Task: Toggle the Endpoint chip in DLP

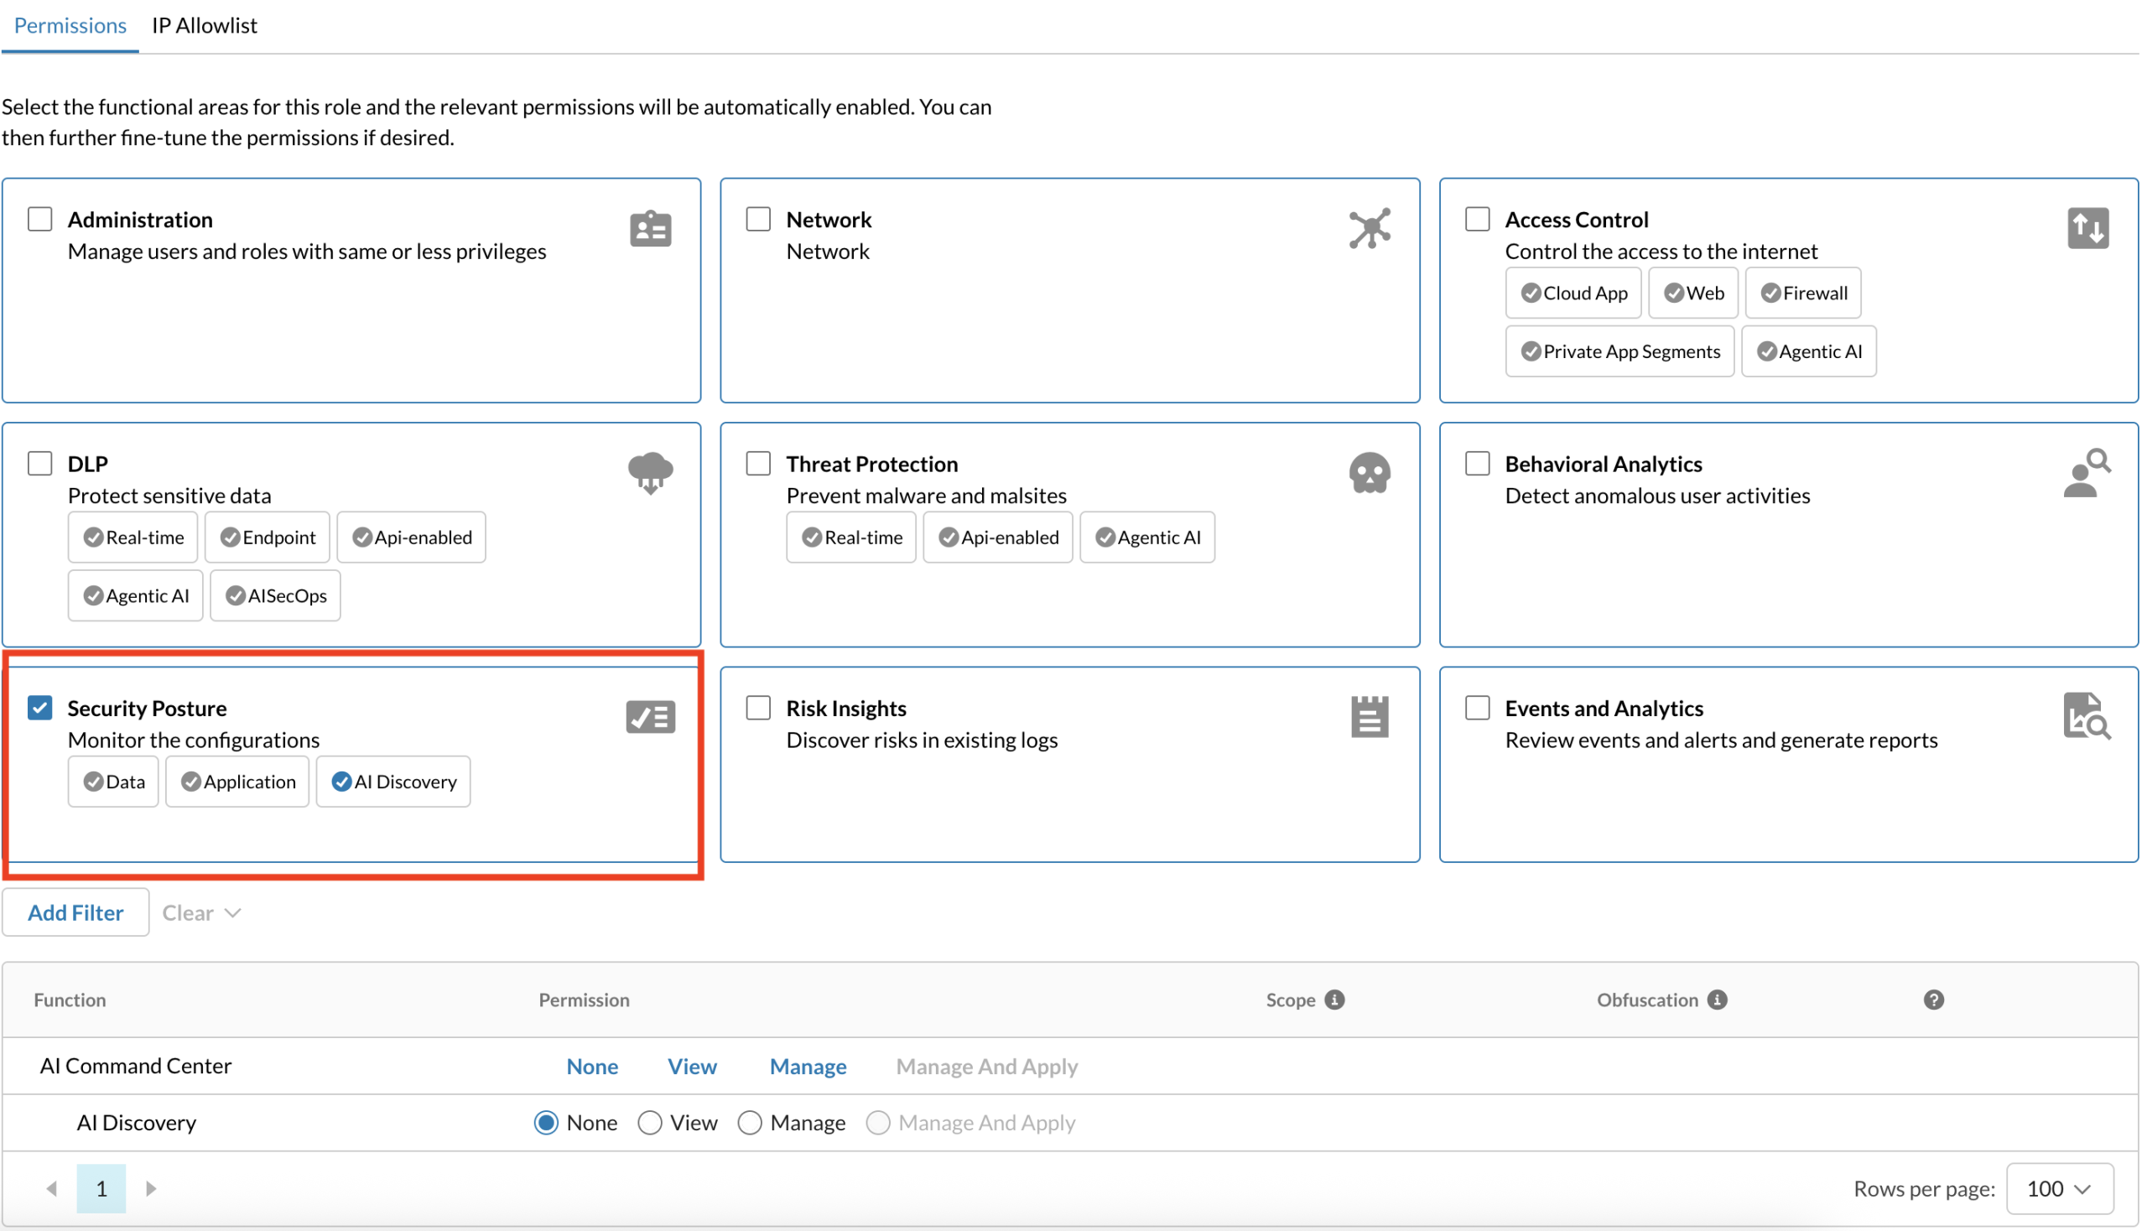Action: [268, 537]
